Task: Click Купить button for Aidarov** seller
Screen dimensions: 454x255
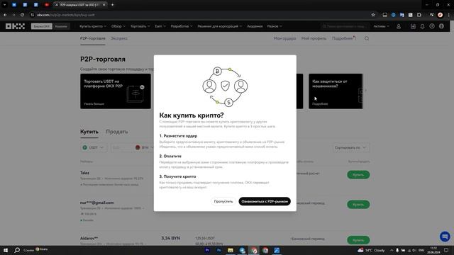Action: [358, 240]
